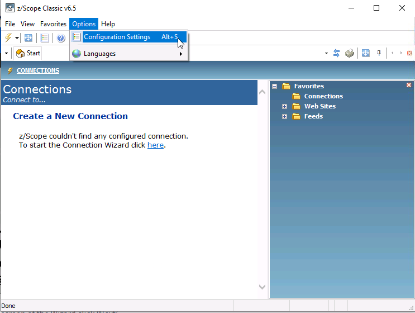Click the next tab right arrow
Screen dimensions: 415x313
coord(401,53)
